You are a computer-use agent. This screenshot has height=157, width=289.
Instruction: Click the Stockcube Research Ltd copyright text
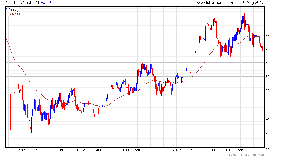coord(246,155)
